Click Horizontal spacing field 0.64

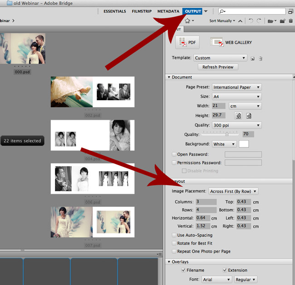[203, 218]
